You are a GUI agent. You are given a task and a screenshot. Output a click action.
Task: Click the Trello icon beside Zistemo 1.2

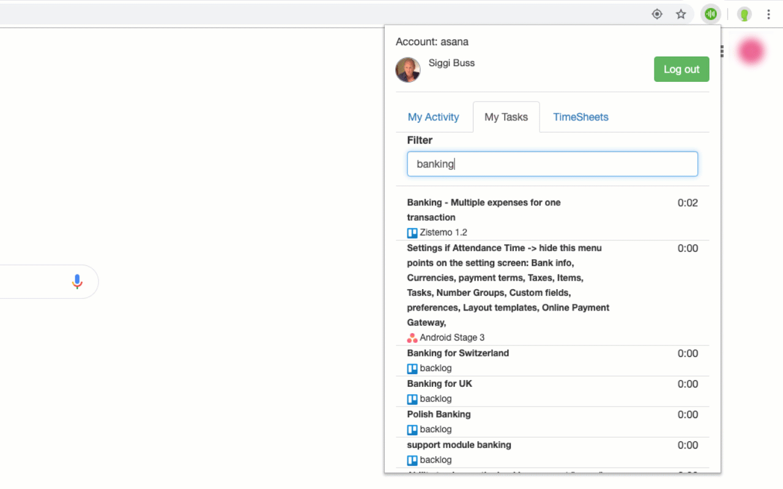[x=412, y=232]
